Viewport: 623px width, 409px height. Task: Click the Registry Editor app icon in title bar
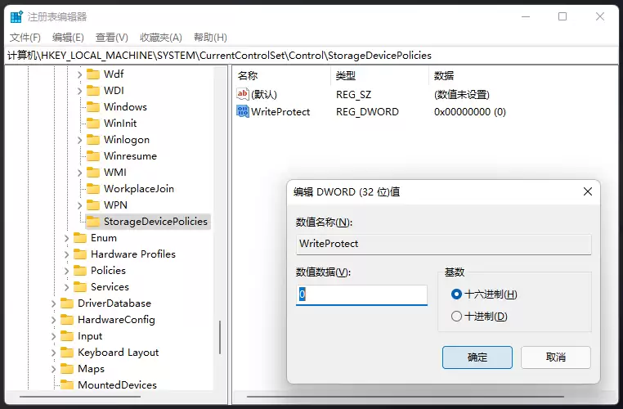pos(16,16)
